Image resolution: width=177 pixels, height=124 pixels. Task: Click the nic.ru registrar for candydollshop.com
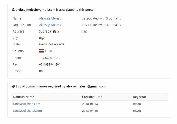click(137, 104)
